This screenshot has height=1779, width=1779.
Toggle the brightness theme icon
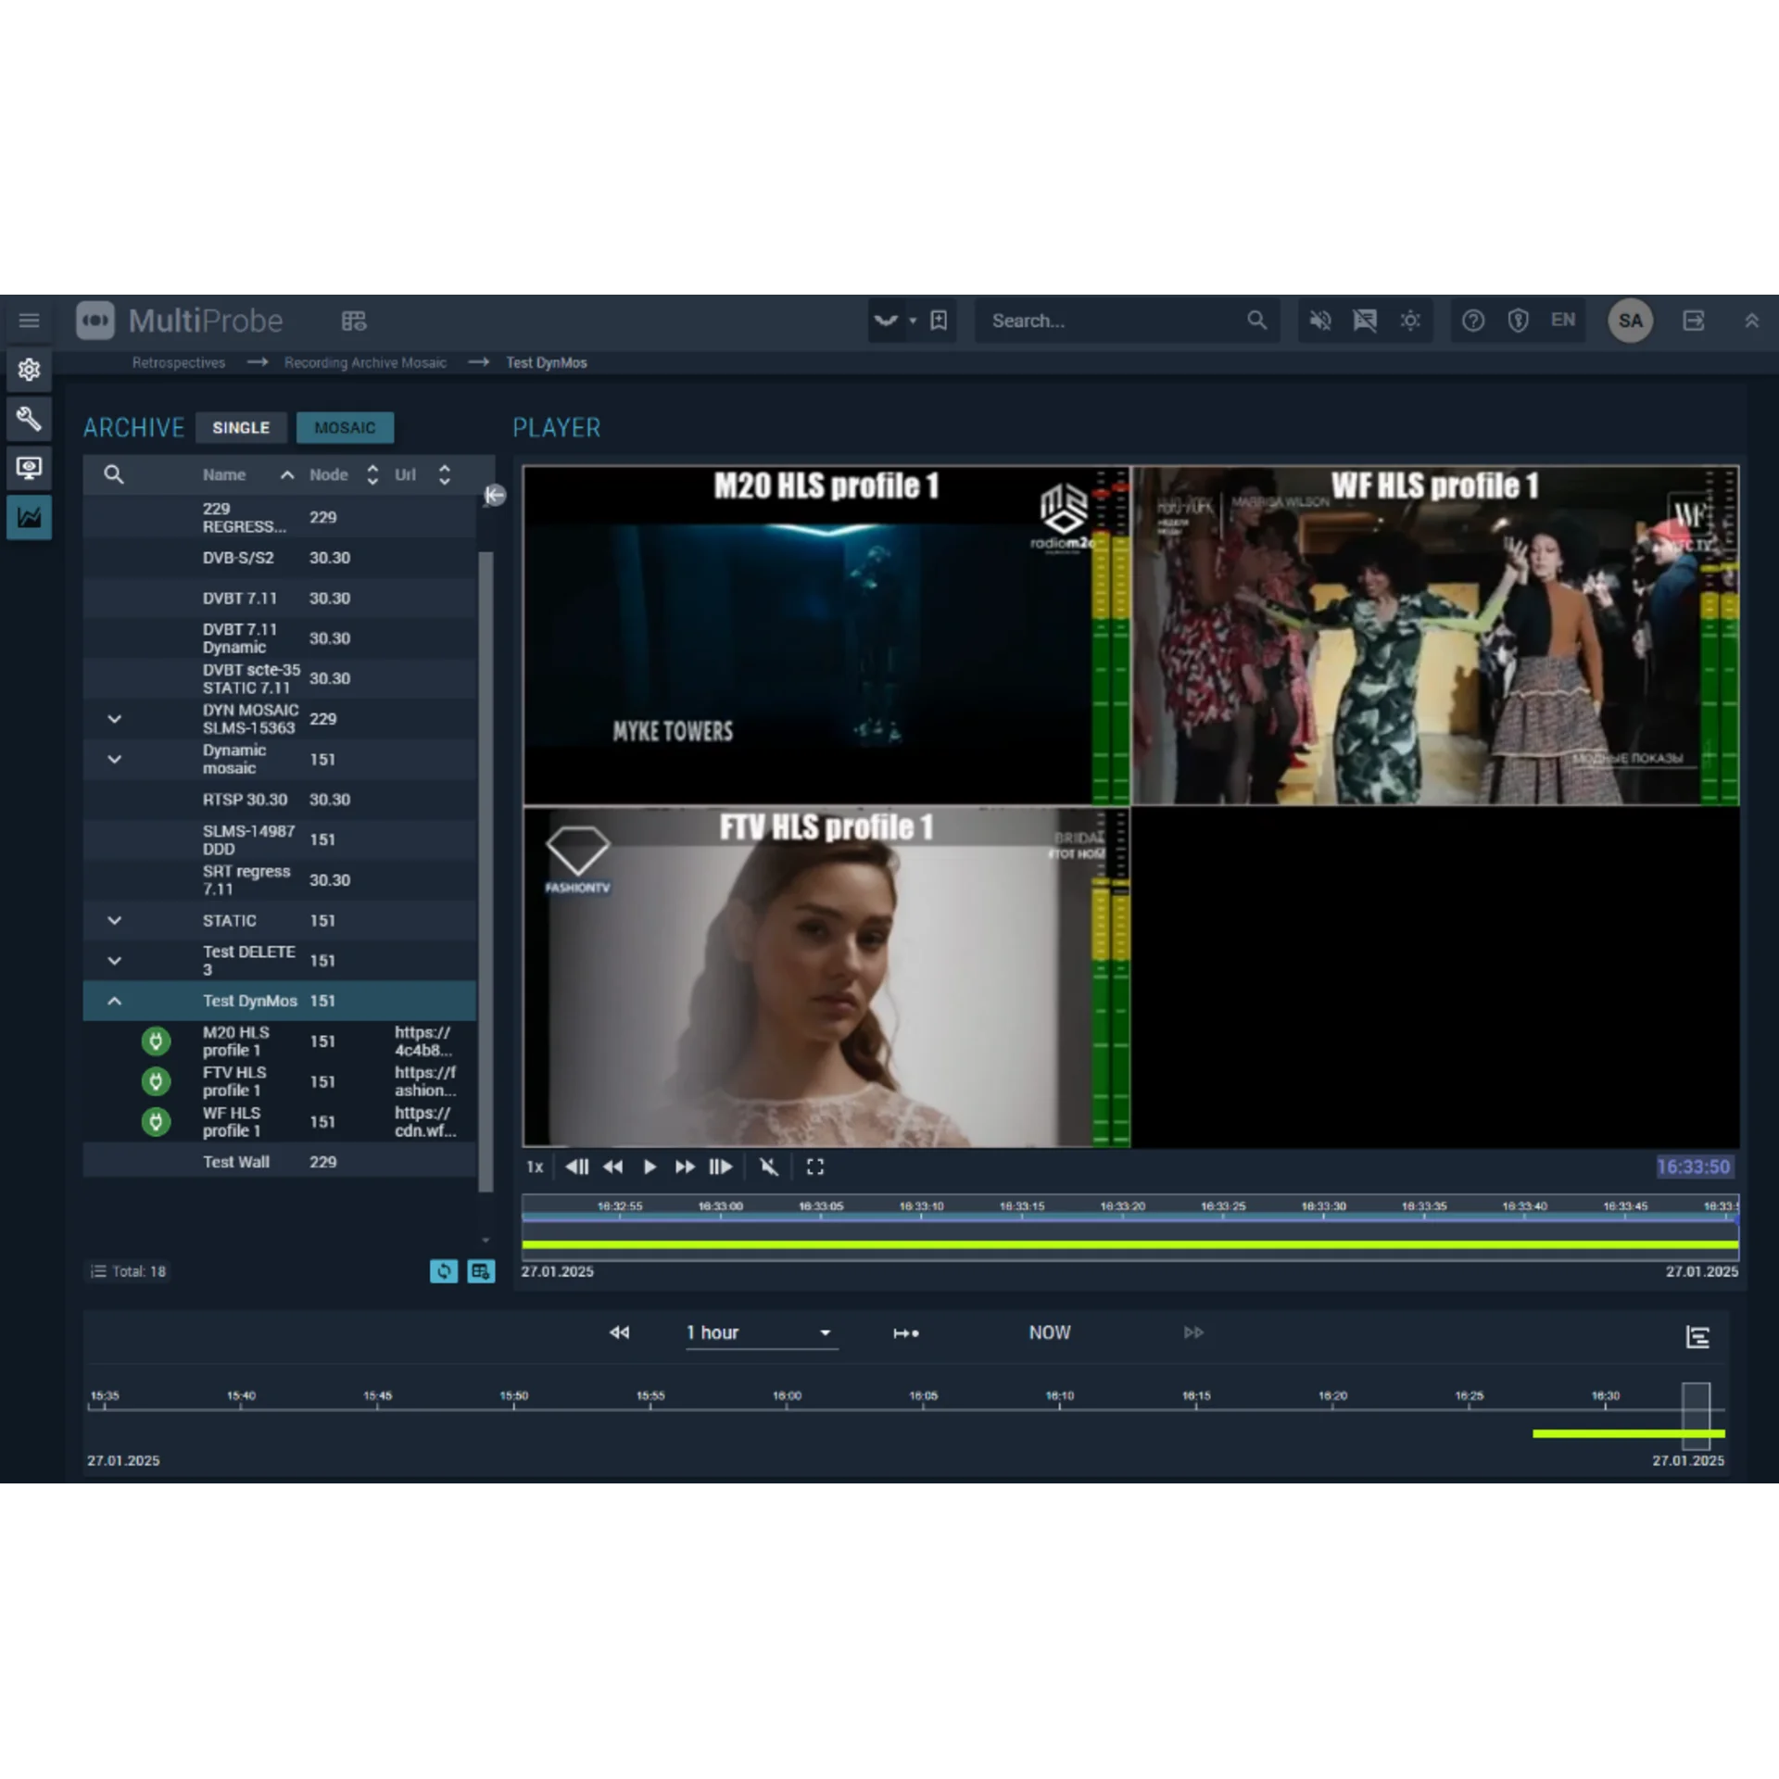coord(1409,321)
